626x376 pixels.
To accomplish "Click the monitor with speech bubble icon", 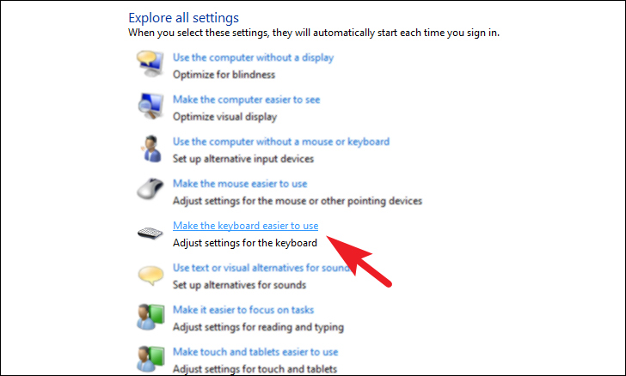I will pos(150,64).
